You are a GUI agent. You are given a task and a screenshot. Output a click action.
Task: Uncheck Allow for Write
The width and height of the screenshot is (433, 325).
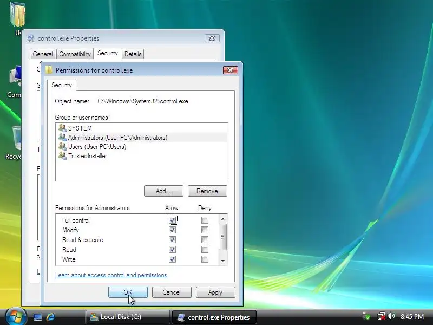point(172,259)
